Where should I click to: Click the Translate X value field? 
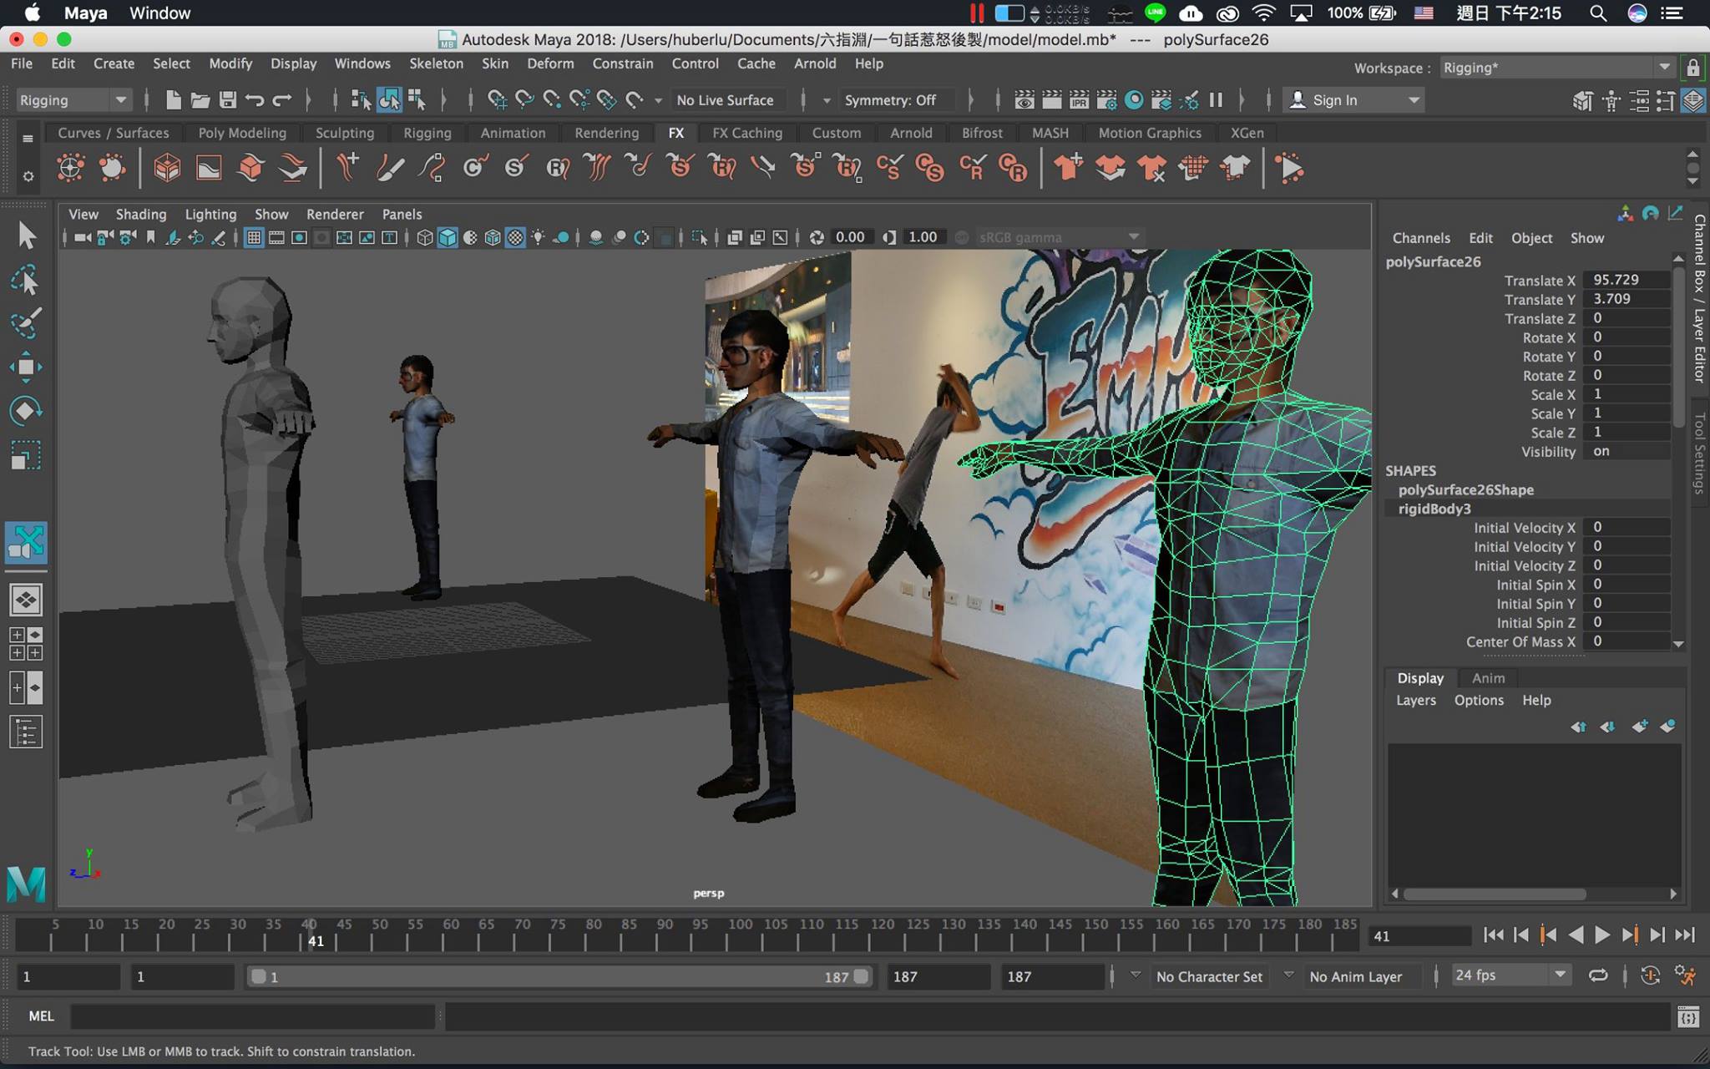coord(1627,280)
